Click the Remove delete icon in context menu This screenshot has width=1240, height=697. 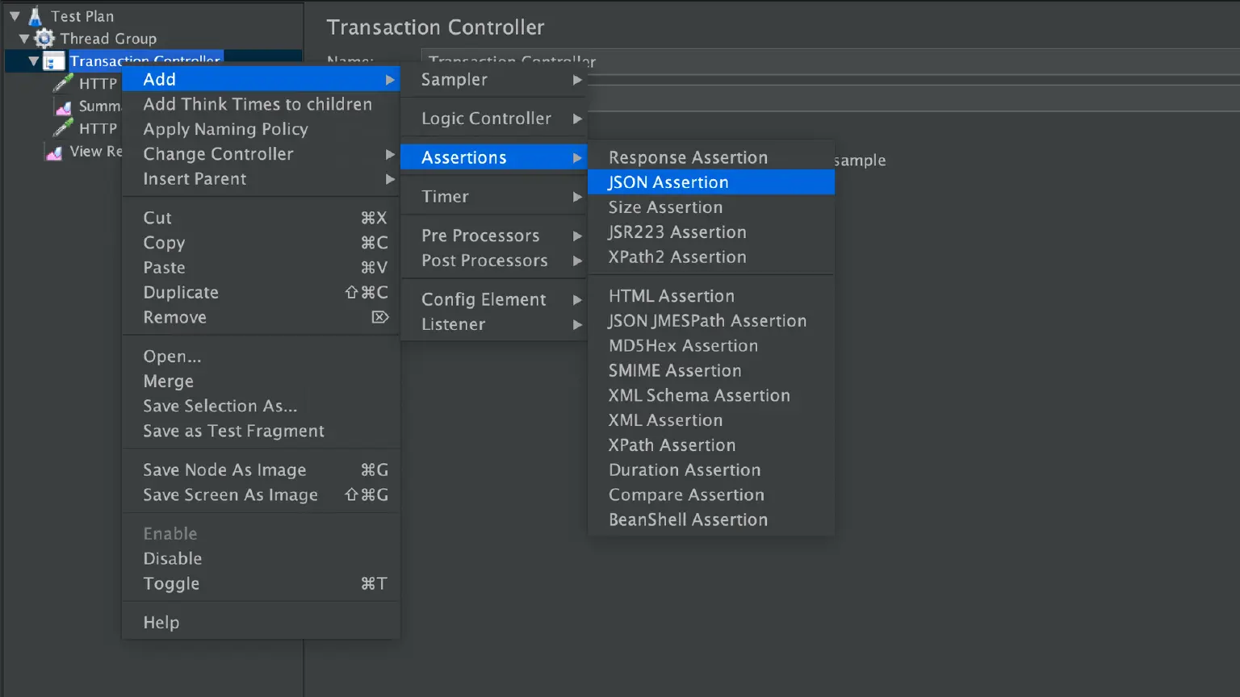pyautogui.click(x=380, y=317)
